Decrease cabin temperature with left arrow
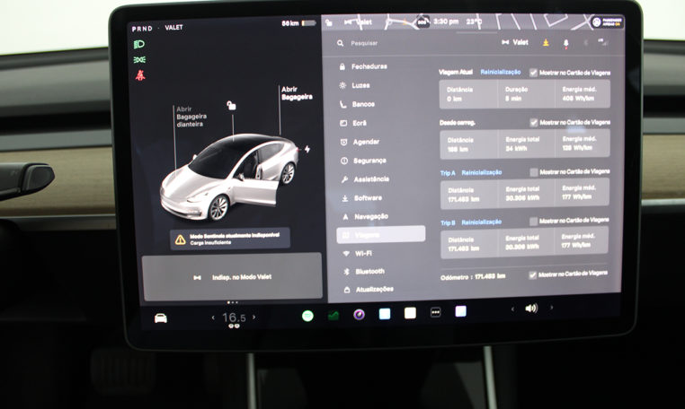Screen dimensions: 685x409 [213, 318]
